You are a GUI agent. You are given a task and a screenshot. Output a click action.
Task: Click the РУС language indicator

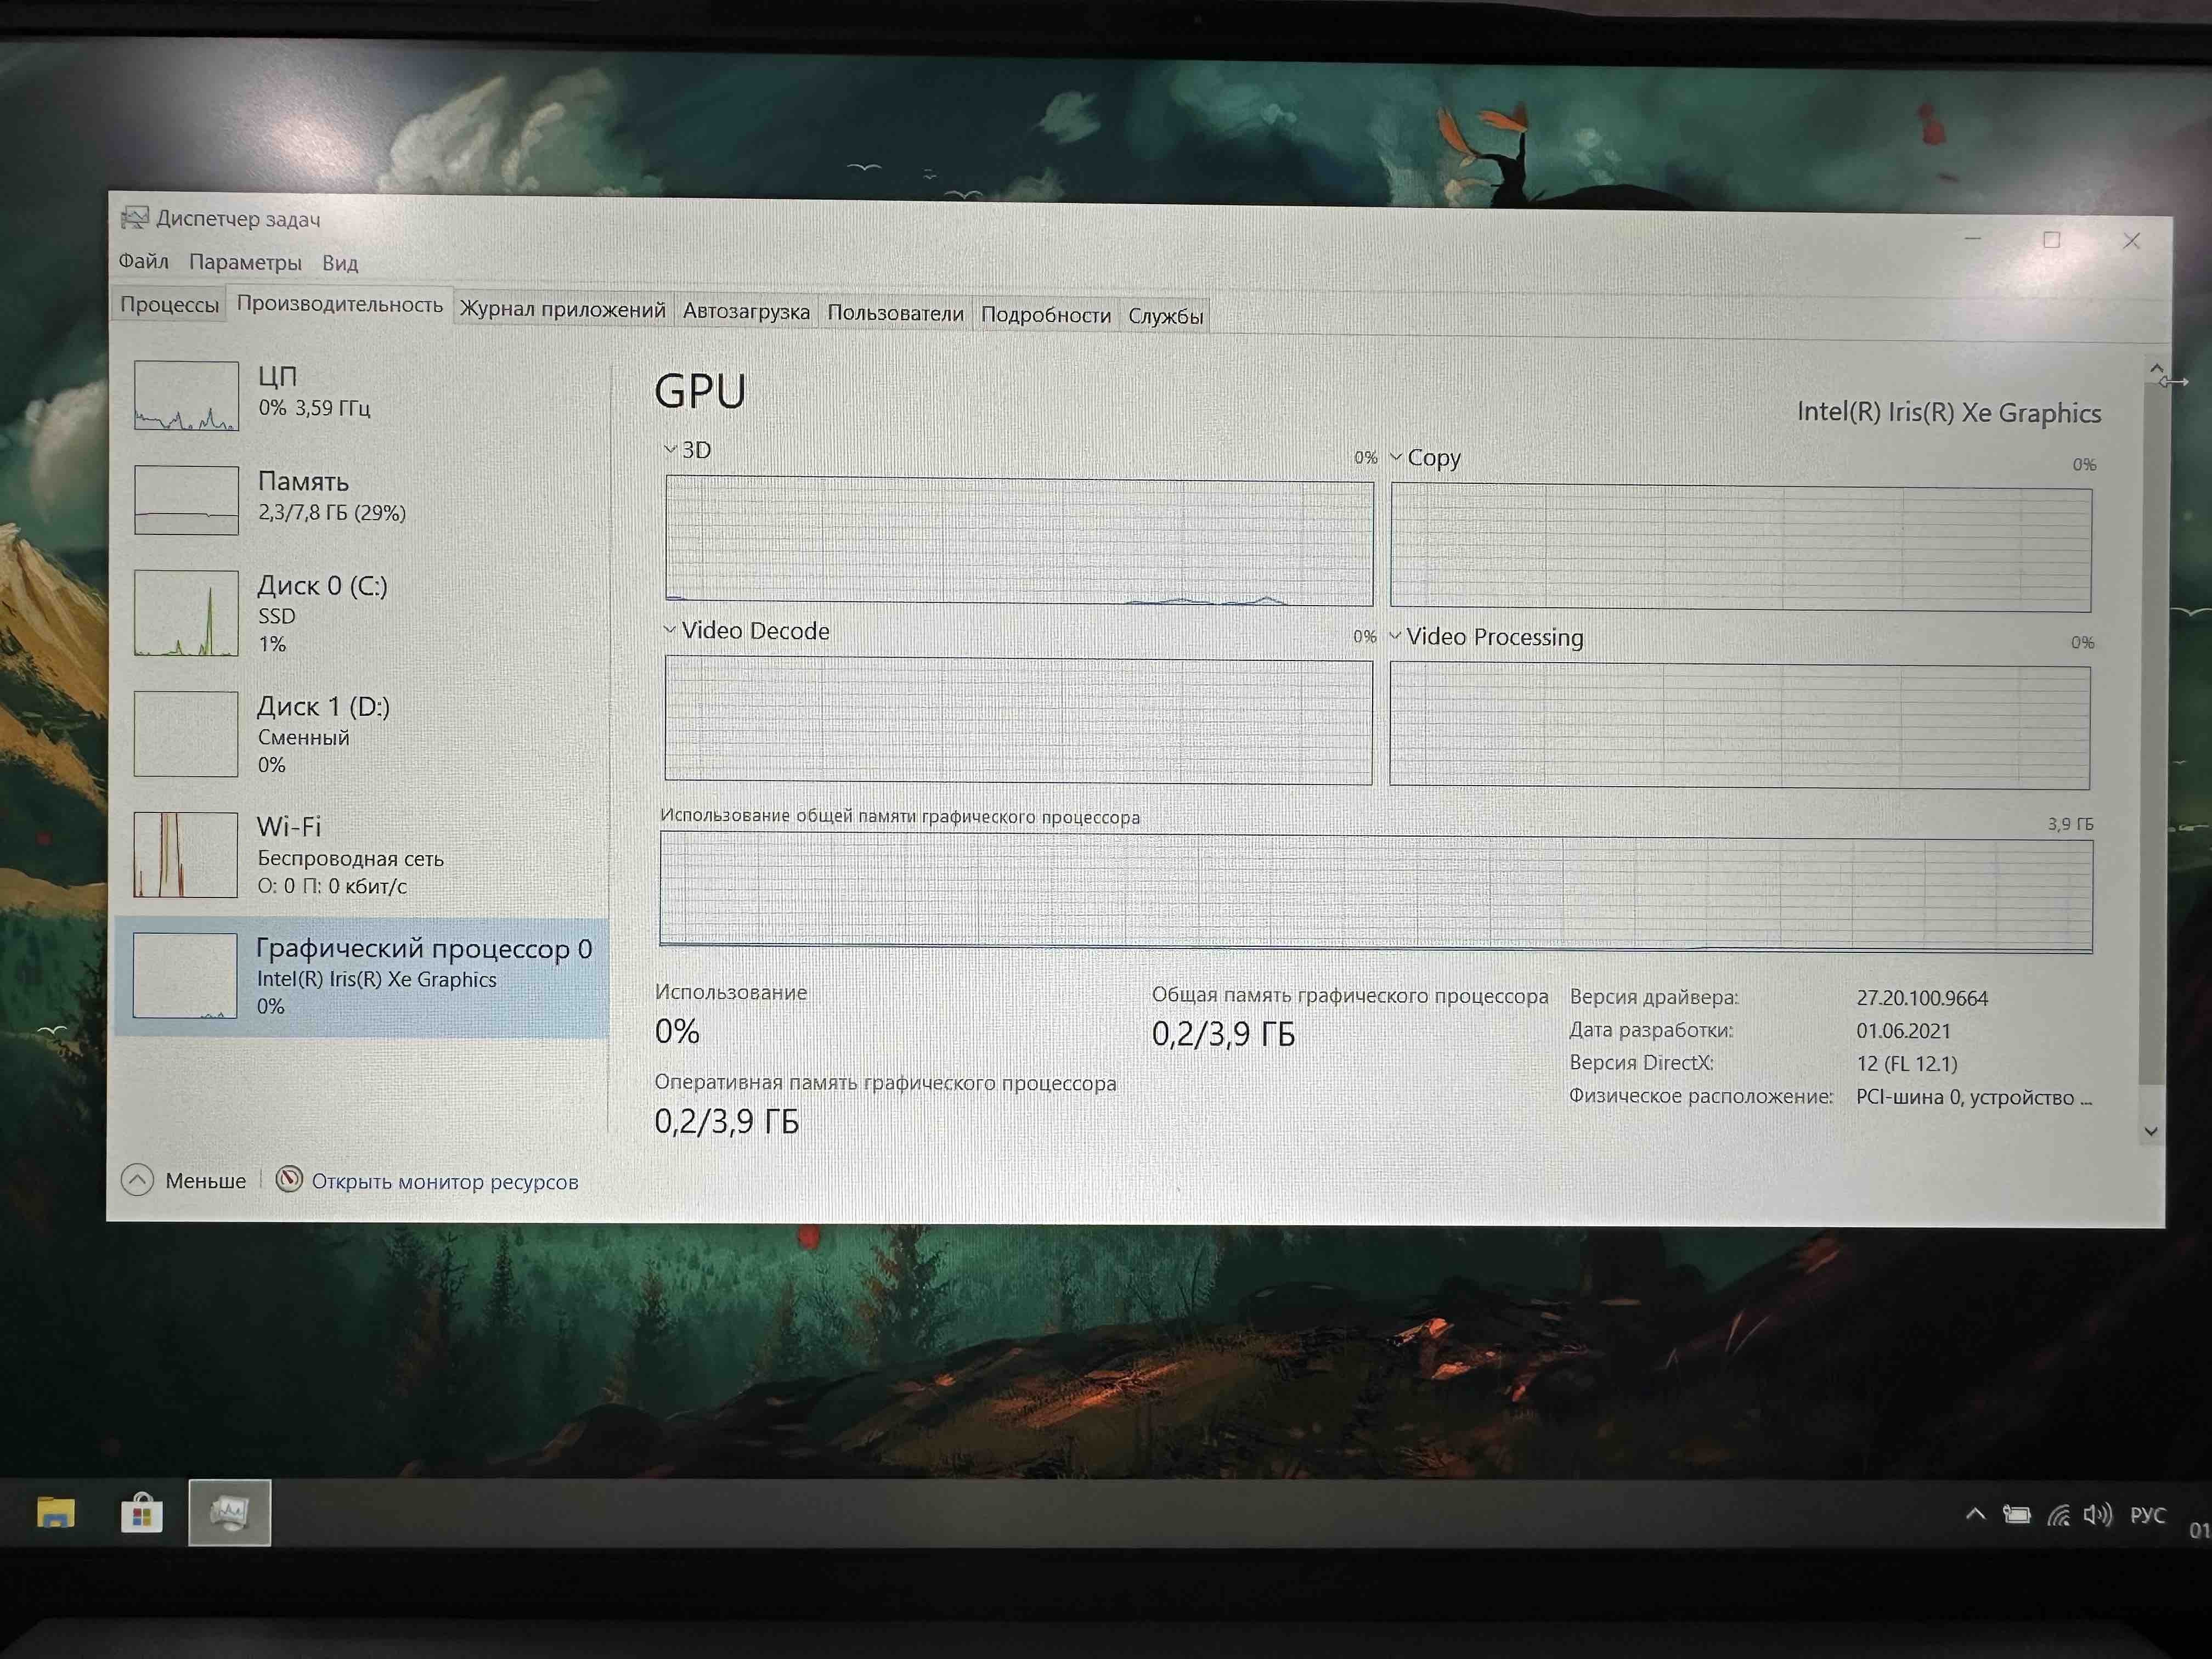tap(2147, 1515)
